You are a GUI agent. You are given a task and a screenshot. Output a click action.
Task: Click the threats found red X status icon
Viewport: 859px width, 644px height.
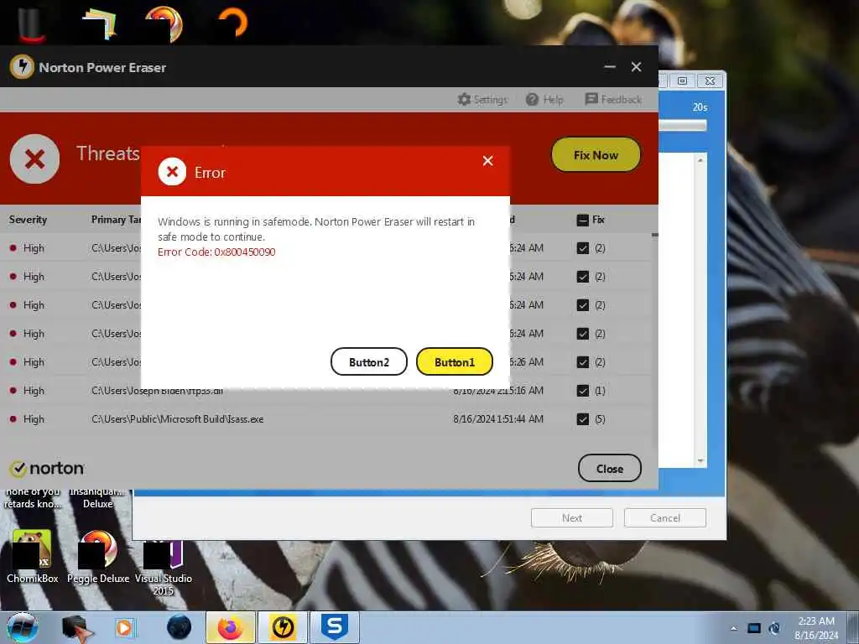(34, 158)
